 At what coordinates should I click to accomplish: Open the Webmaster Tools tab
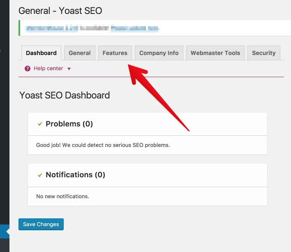pos(215,53)
